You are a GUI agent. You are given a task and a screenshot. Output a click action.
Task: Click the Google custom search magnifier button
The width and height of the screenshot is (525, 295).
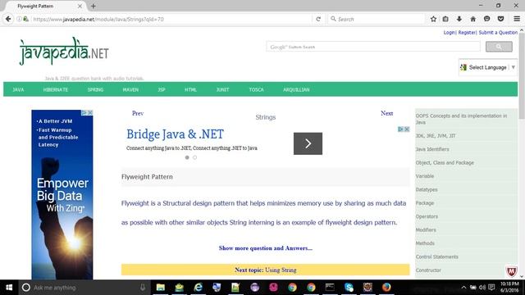pos(499,47)
